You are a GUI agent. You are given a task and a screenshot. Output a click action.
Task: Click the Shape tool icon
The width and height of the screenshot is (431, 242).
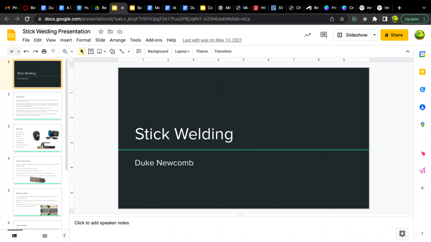point(112,51)
